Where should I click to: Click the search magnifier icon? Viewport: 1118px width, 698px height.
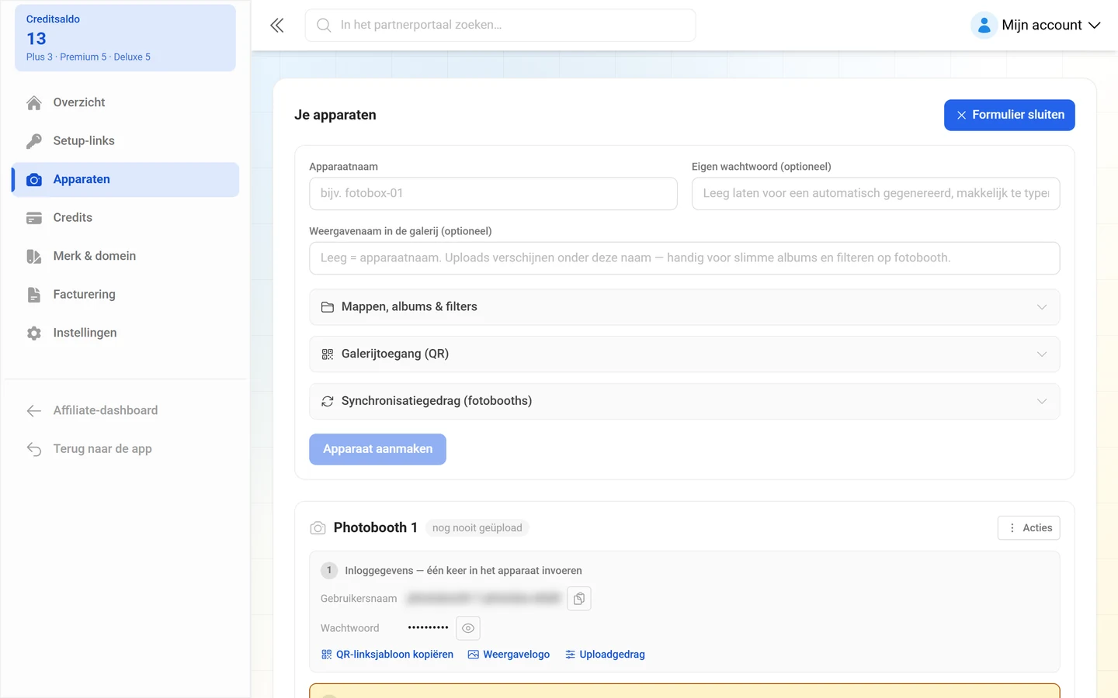point(324,25)
